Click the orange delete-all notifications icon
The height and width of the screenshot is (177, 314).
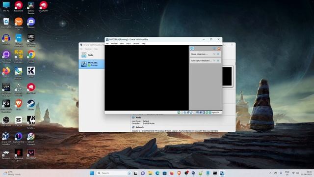(x=219, y=49)
